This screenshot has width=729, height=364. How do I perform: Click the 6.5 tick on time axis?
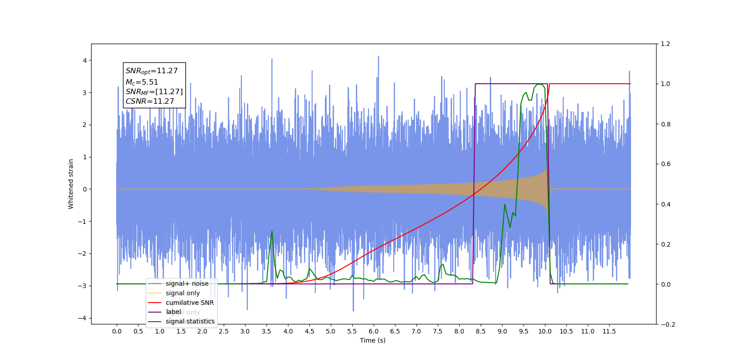point(395,331)
